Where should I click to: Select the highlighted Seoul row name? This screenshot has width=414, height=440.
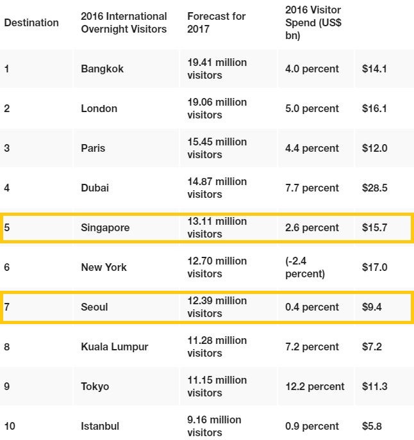pos(94,307)
